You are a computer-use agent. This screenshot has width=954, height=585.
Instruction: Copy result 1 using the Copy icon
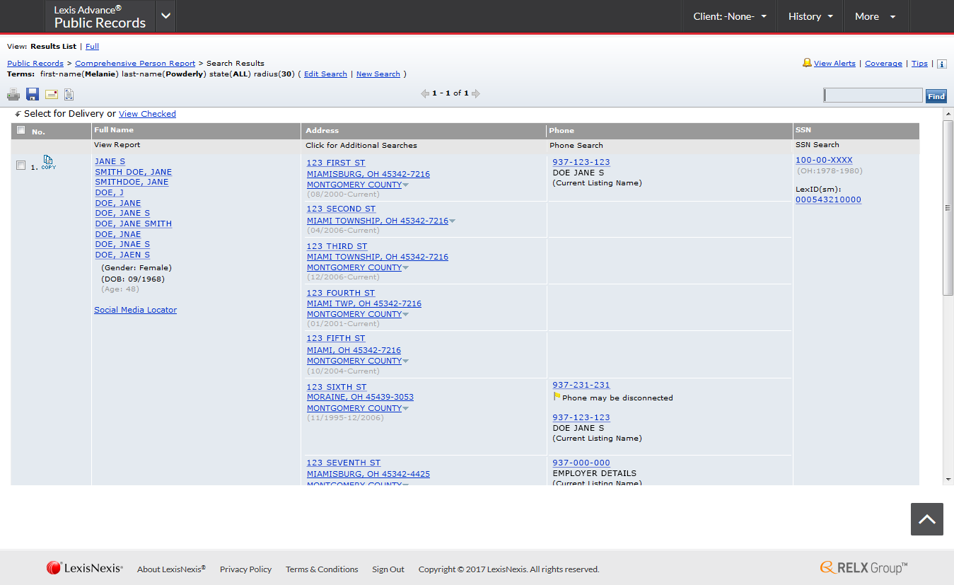tap(48, 163)
